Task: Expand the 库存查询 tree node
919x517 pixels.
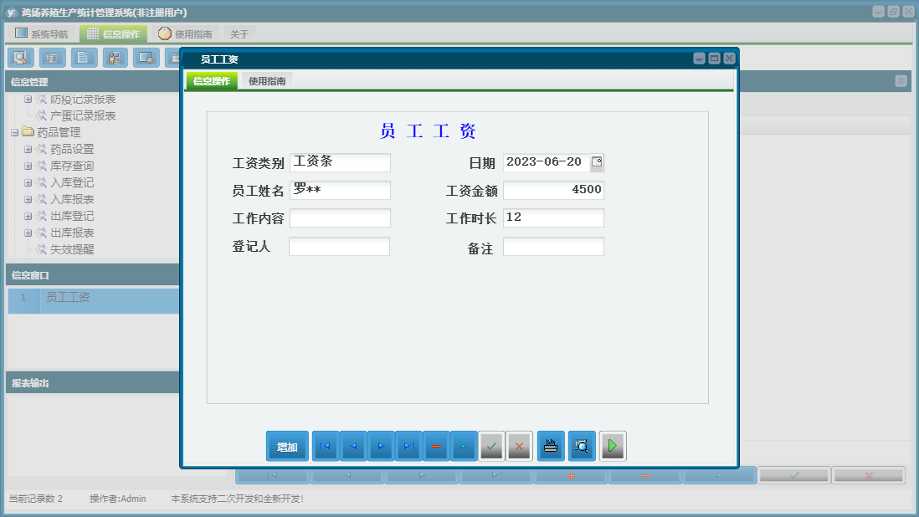Action: tap(28, 166)
